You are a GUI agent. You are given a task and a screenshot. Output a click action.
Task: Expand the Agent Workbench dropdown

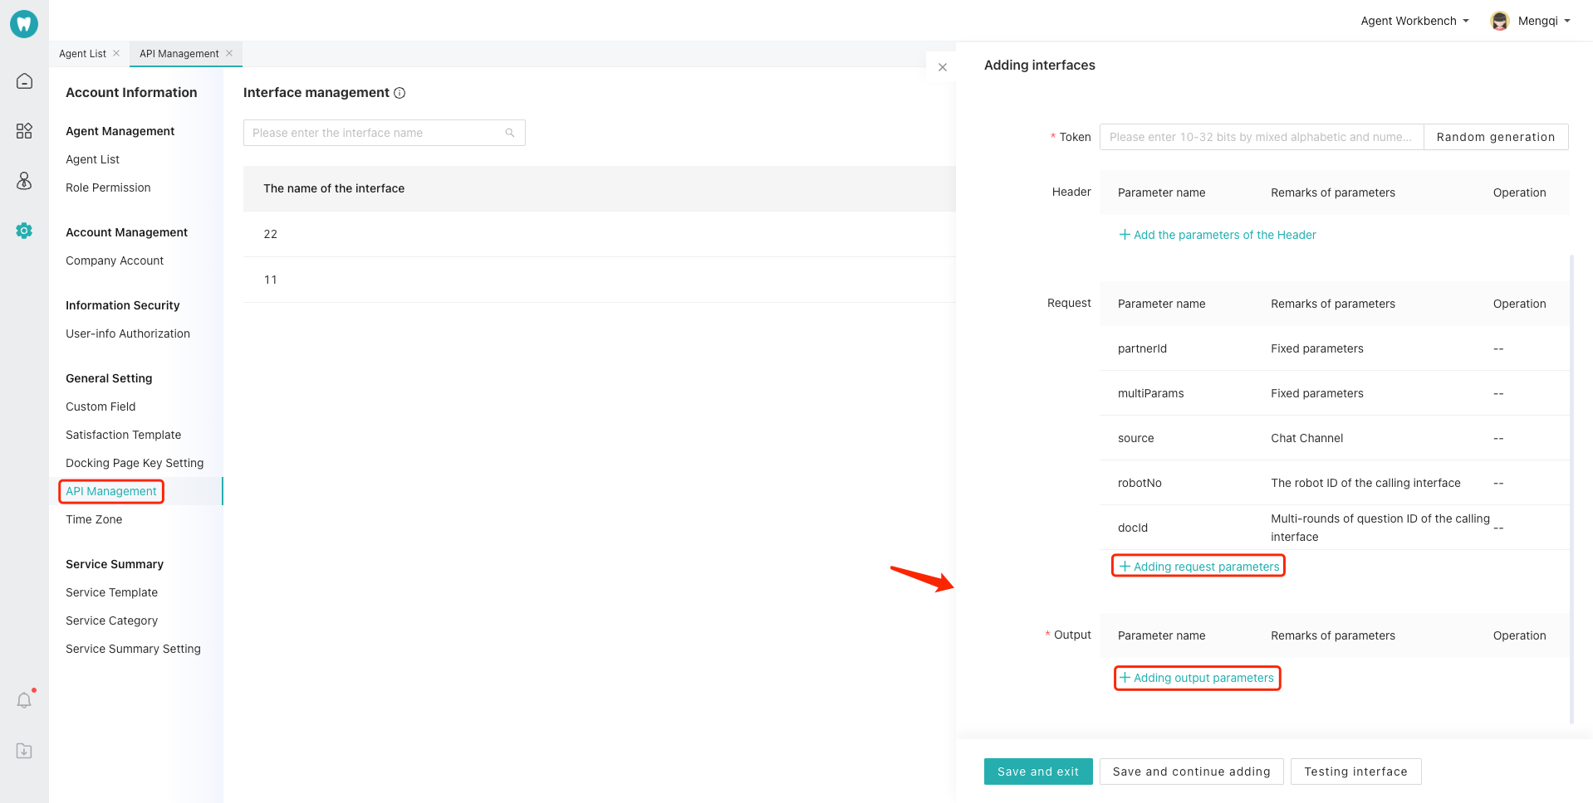[1414, 21]
